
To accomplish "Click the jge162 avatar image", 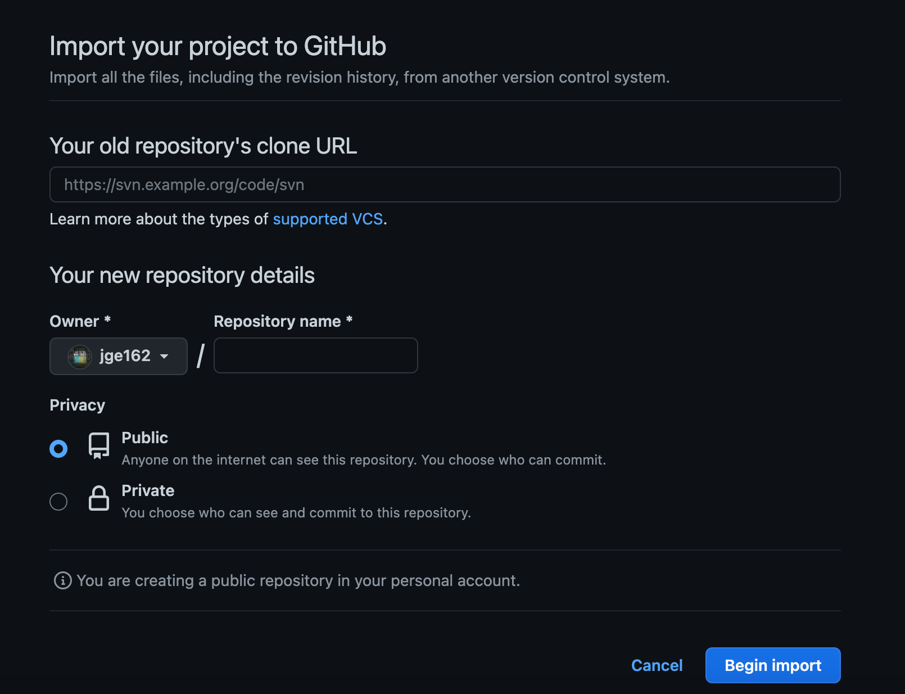I will [x=79, y=356].
